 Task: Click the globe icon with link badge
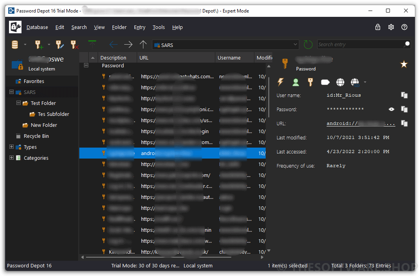point(355,82)
